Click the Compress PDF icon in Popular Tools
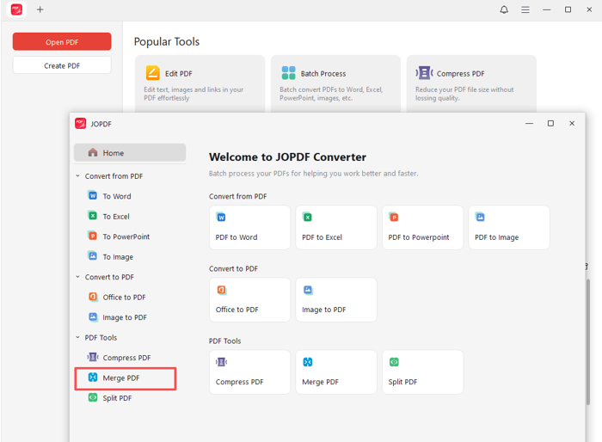 tap(424, 73)
